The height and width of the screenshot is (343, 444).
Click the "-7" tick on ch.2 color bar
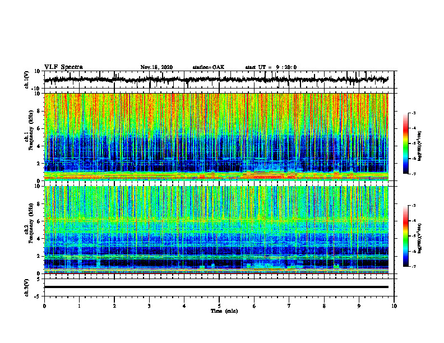[414, 266]
